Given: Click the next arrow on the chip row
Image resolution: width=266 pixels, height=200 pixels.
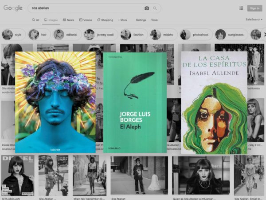Looking at the screenshot, I should click(x=265, y=35).
